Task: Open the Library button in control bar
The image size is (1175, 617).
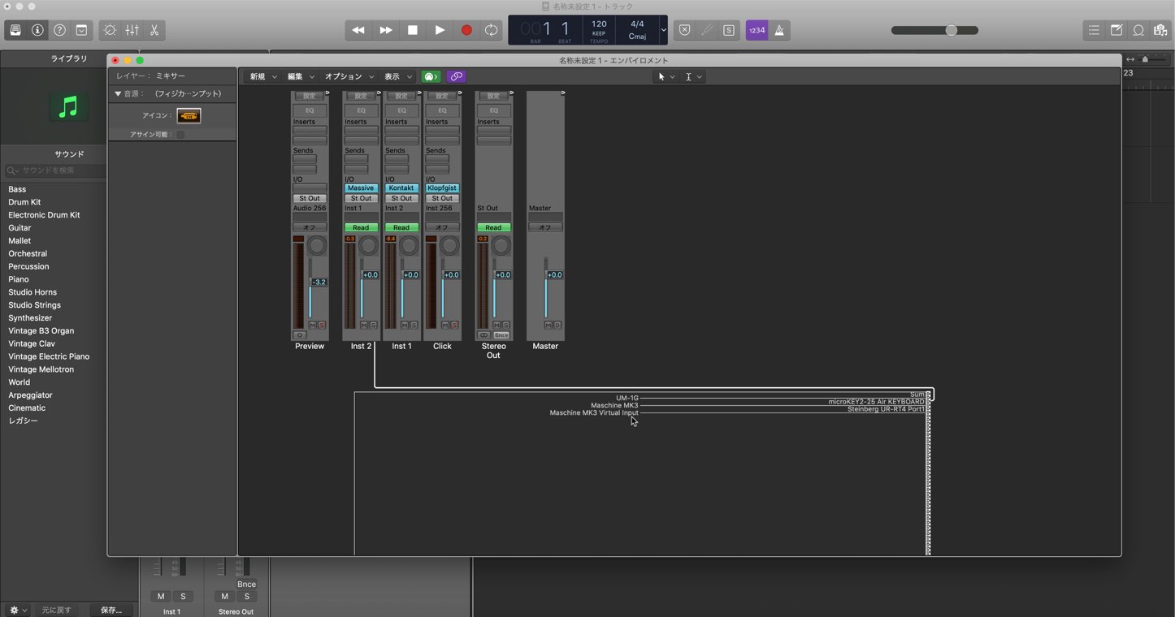Action: (15, 30)
